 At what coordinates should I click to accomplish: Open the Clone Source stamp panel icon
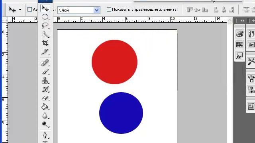(251, 89)
